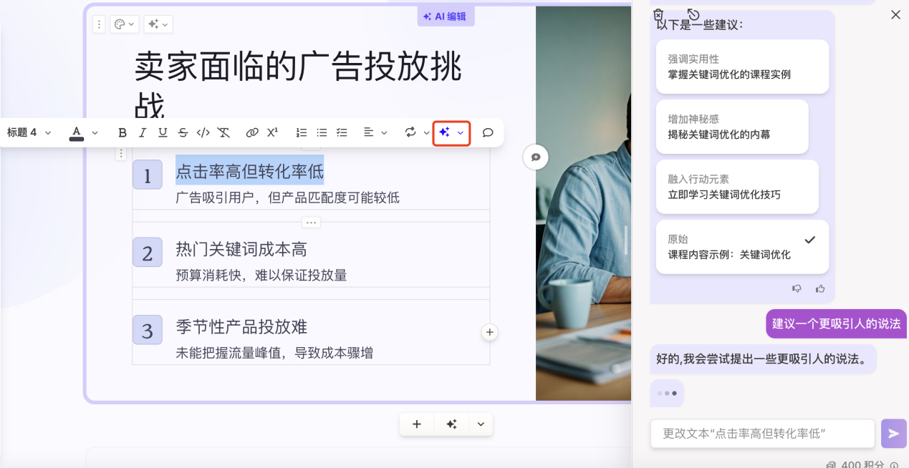Click the 400 积分 credits indicator
This screenshot has width=909, height=468.
[862, 464]
